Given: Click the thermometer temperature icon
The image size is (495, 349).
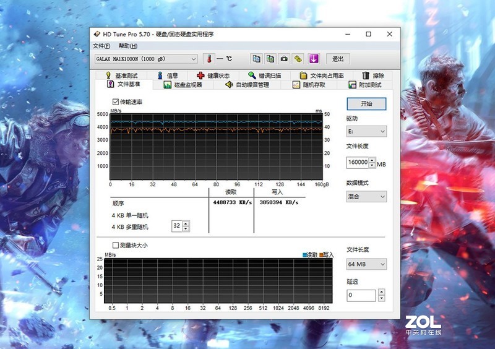Looking at the screenshot, I should point(209,59).
